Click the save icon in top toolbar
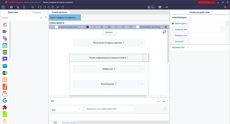The image size is (230, 124). (x=11, y=7)
